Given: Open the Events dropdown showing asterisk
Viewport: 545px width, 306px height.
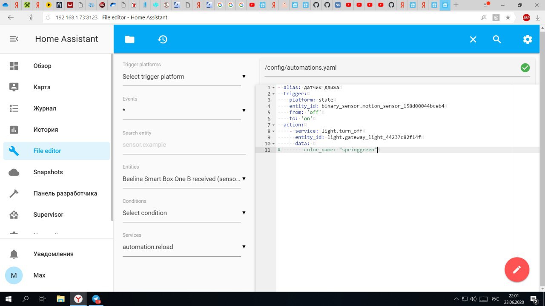Looking at the screenshot, I should coord(184,111).
